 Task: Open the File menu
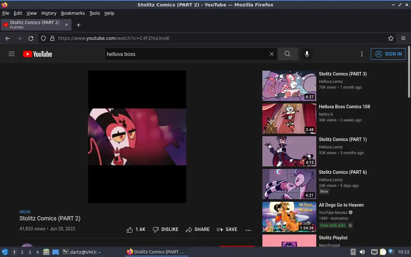point(6,13)
